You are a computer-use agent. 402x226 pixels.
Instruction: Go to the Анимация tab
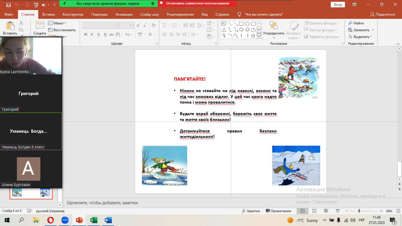point(124,14)
